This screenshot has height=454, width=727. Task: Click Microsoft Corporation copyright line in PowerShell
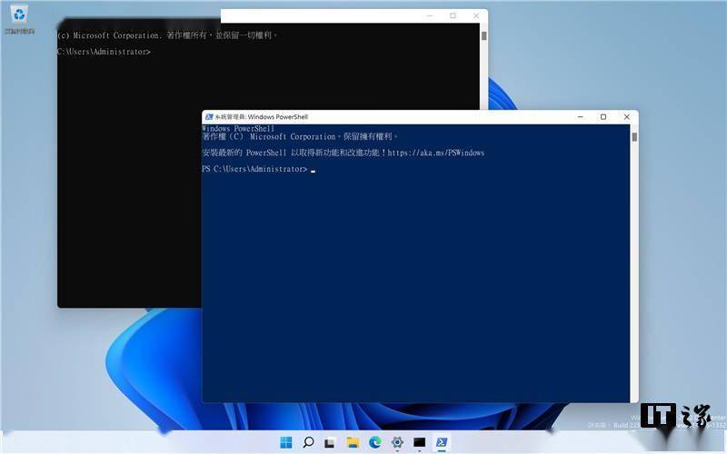[x=300, y=137]
